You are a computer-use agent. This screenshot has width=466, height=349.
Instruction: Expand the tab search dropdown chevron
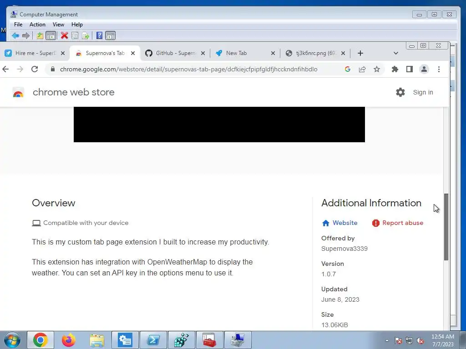395,53
